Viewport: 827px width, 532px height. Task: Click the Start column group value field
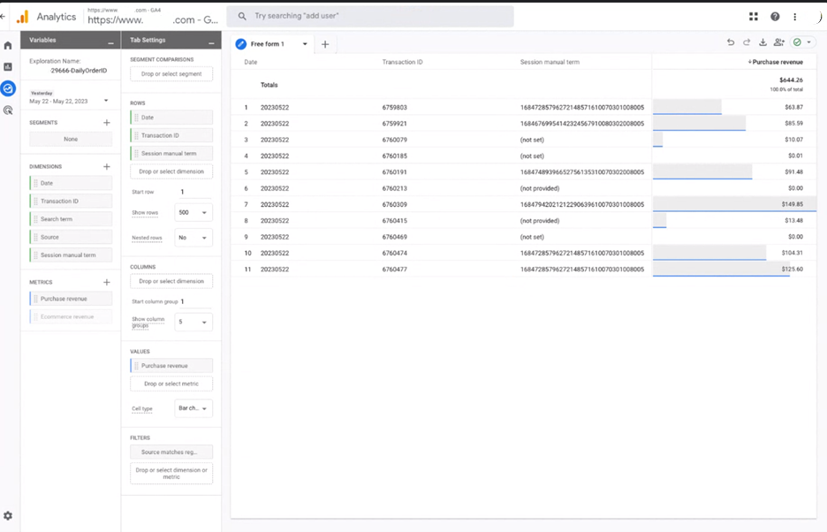click(195, 301)
